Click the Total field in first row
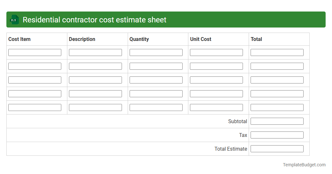 (x=277, y=52)
